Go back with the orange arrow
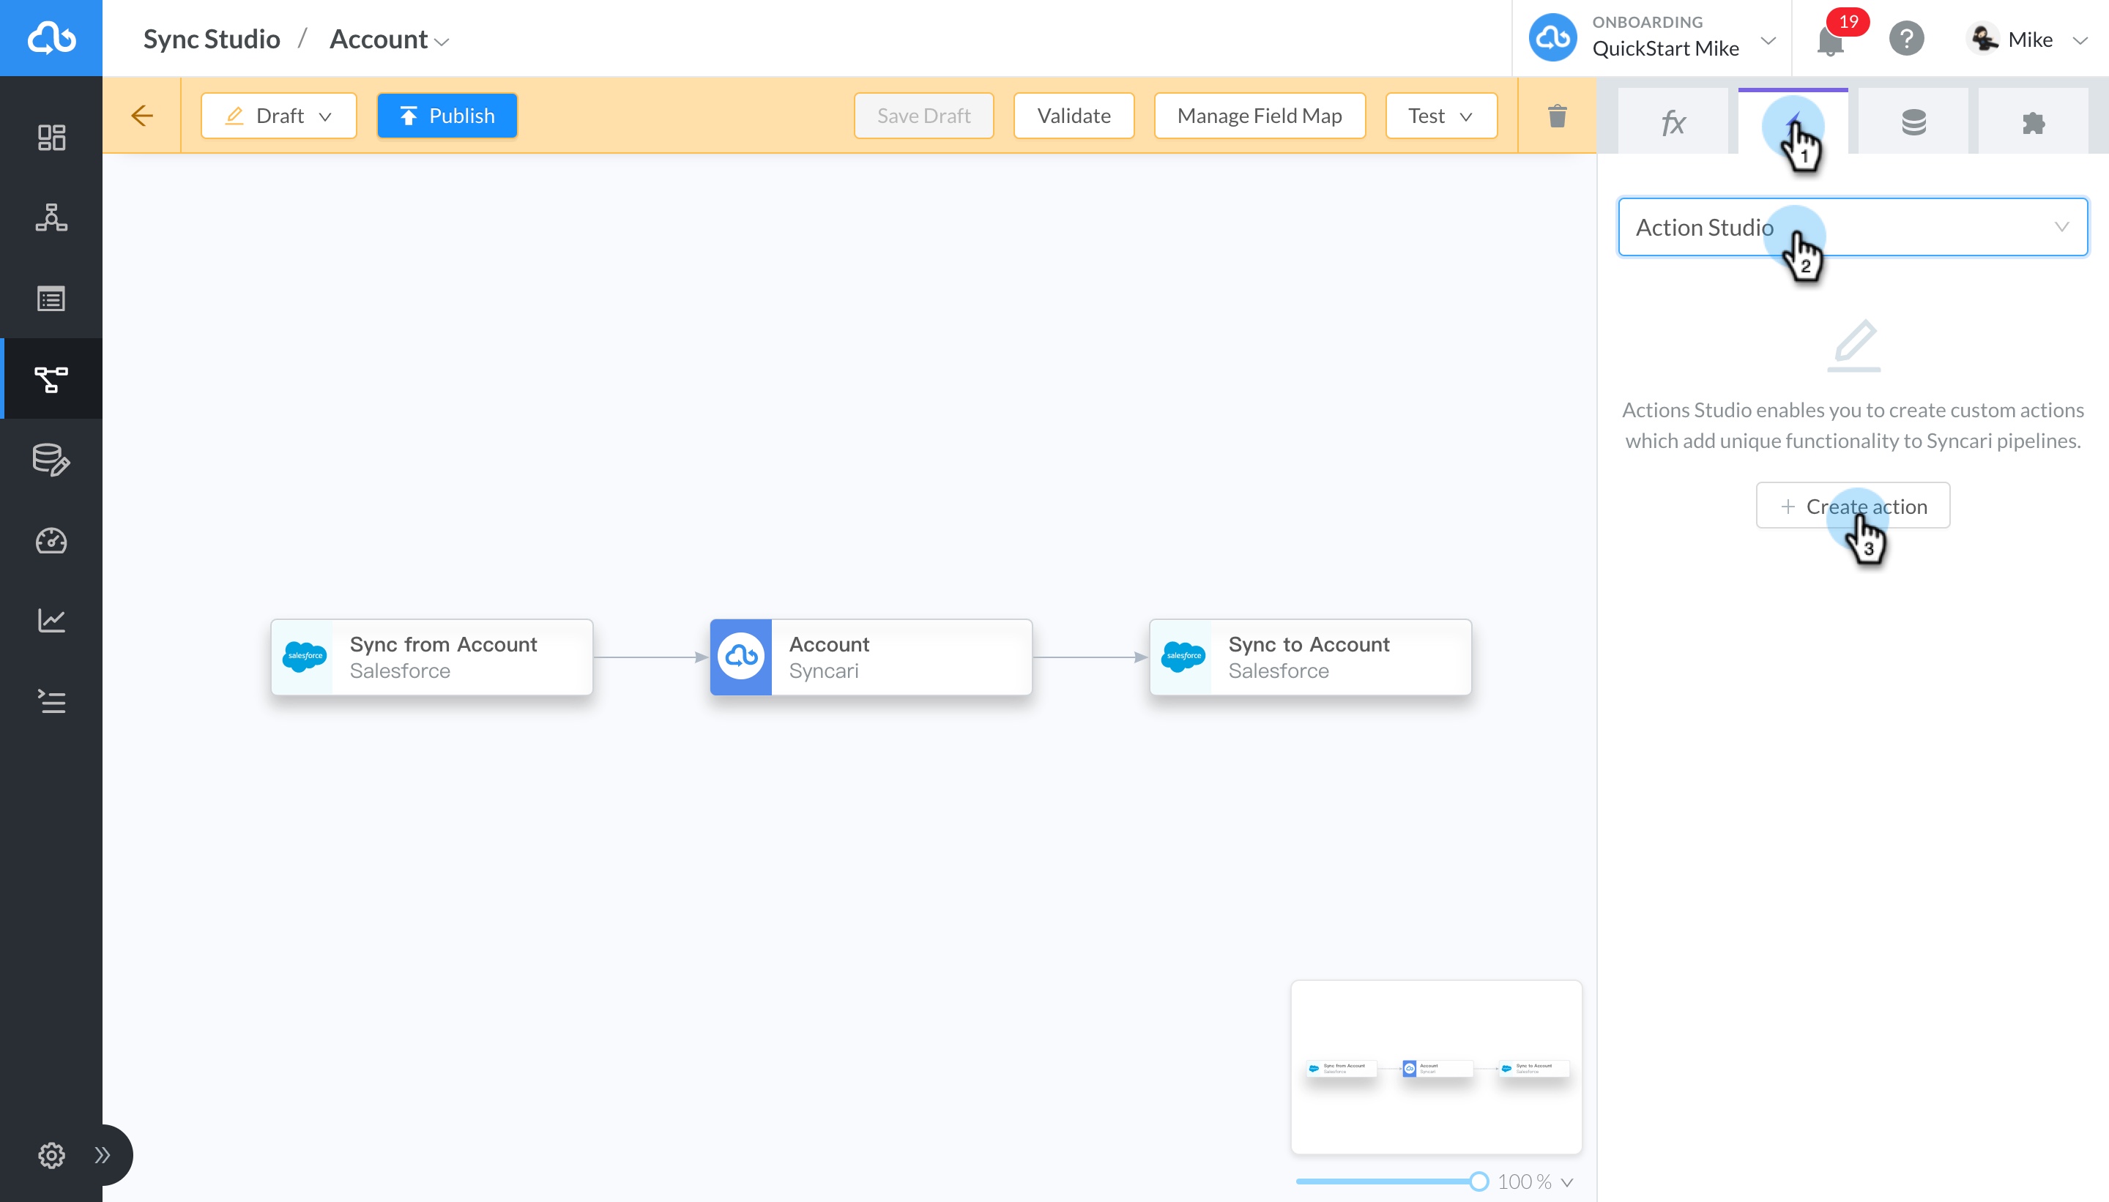The width and height of the screenshot is (2109, 1202). [x=142, y=116]
